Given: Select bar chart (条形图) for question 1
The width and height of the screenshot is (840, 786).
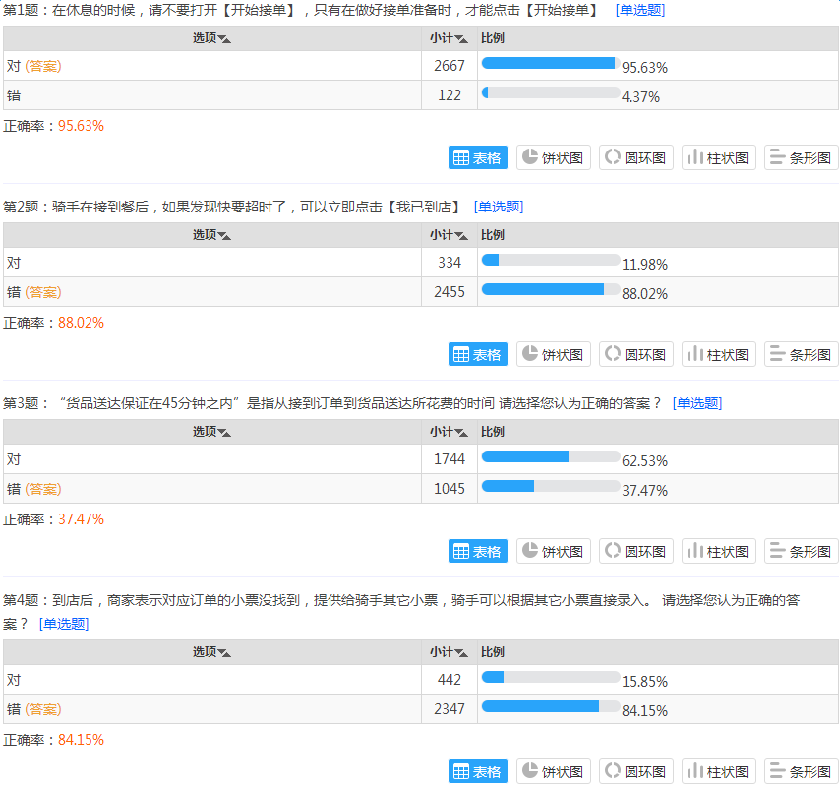Looking at the screenshot, I should tap(802, 157).
